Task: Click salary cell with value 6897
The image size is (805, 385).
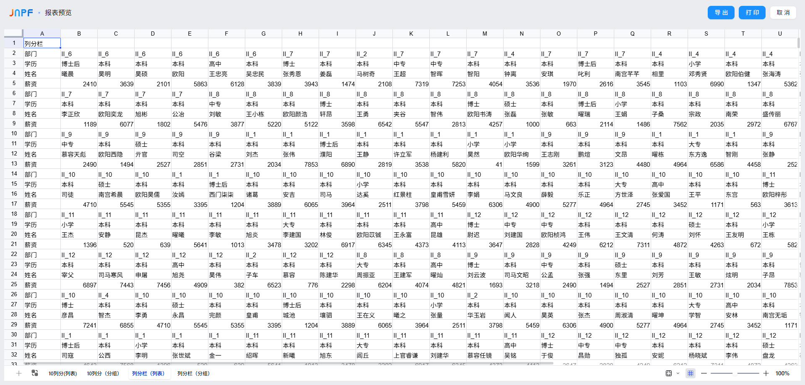Action: point(79,285)
